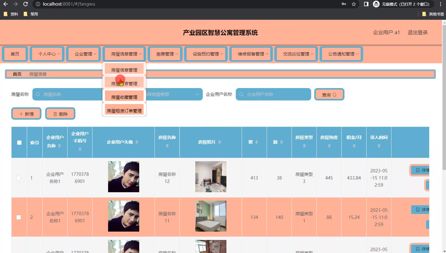Click the rent value 433.84
The width and height of the screenshot is (446, 253).
pos(354,178)
